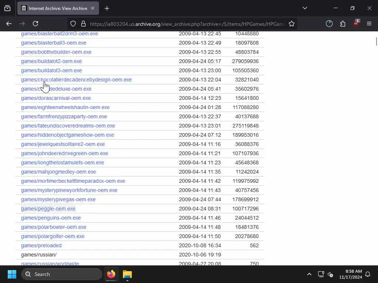The width and height of the screenshot is (378, 283).
Task: Open games/jewelquestsolitaire2-oem.exe link
Action: [63, 144]
